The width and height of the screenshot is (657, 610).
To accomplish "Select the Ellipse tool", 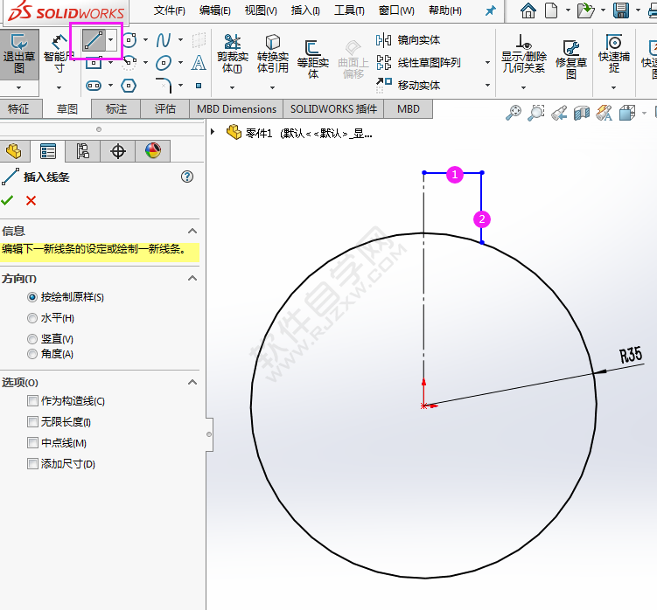I will [163, 63].
